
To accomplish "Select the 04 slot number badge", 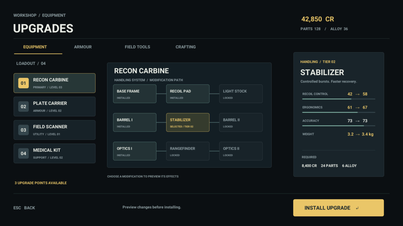I will pyautogui.click(x=24, y=153).
